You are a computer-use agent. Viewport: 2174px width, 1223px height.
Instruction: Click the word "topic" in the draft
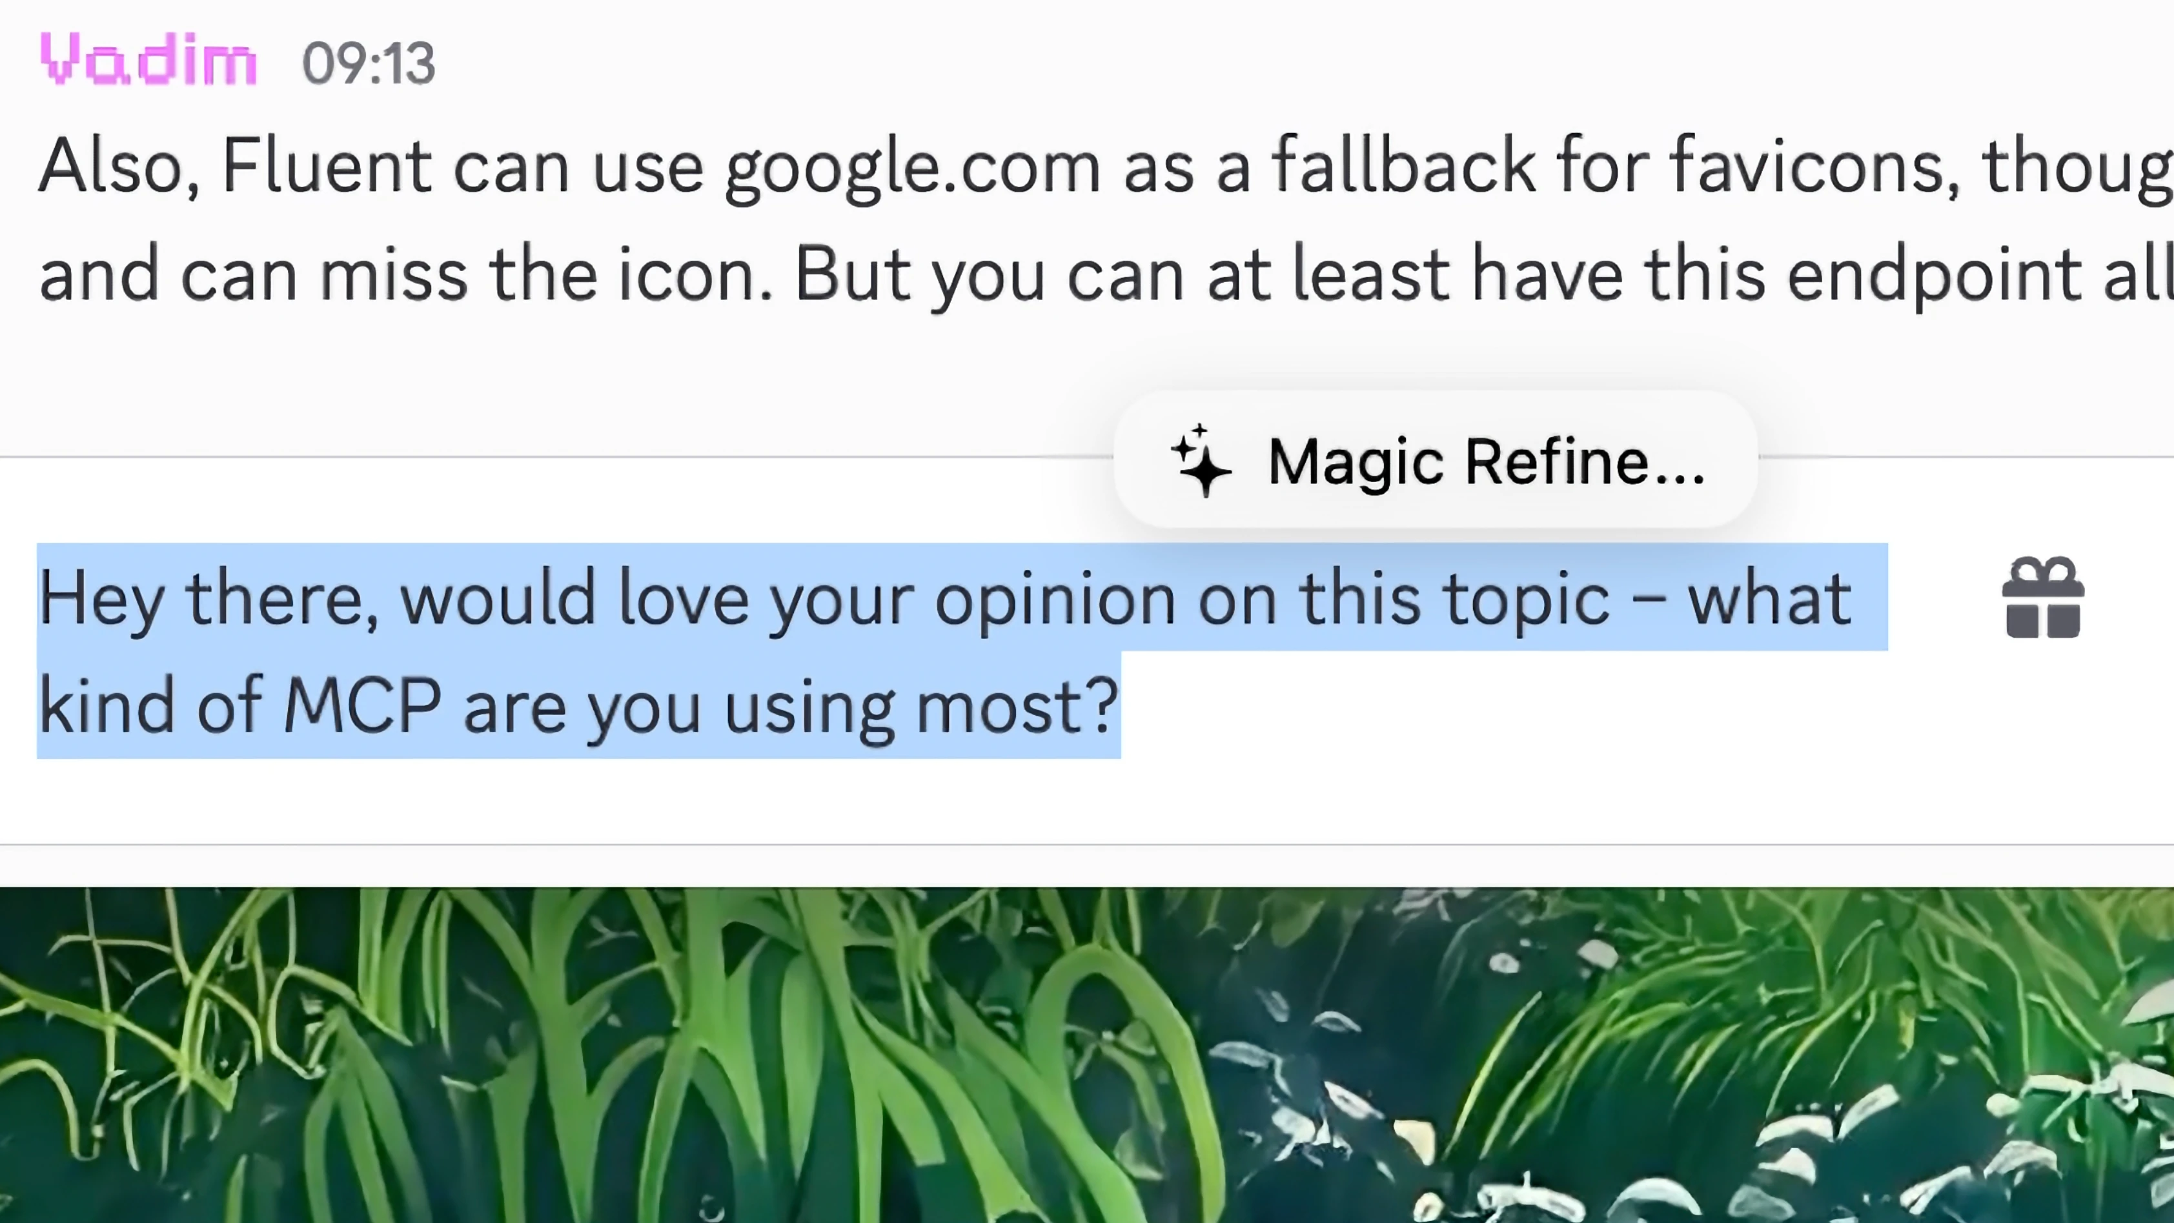[1526, 598]
